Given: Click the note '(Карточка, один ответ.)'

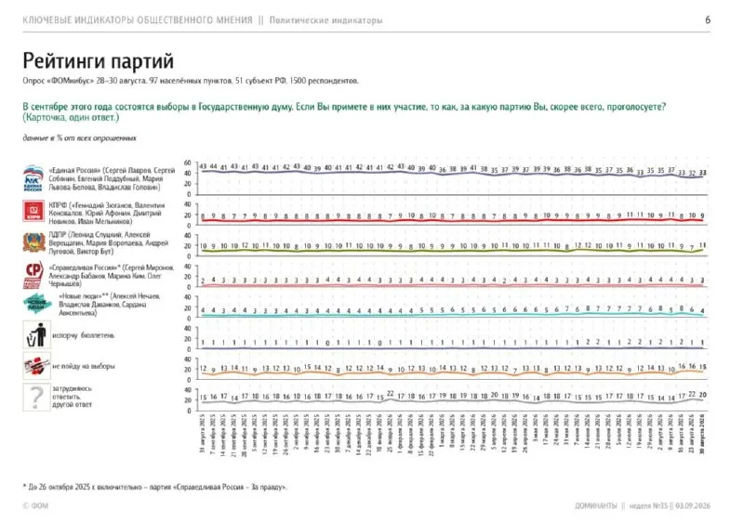Looking at the screenshot, I should click(x=71, y=117).
